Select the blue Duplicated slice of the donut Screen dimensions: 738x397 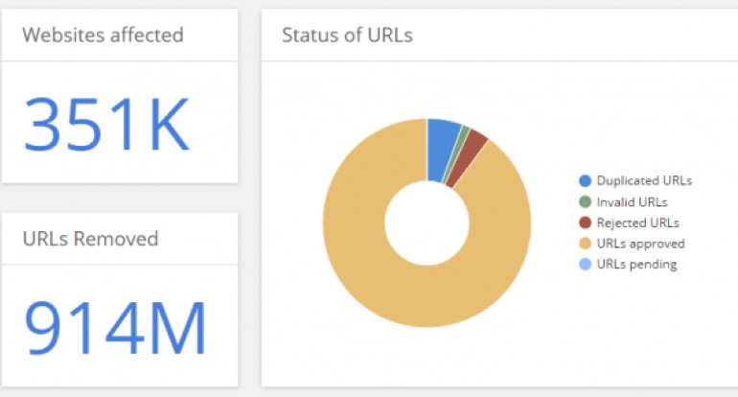[x=442, y=150]
